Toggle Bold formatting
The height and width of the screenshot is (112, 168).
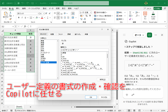tap(19, 18)
